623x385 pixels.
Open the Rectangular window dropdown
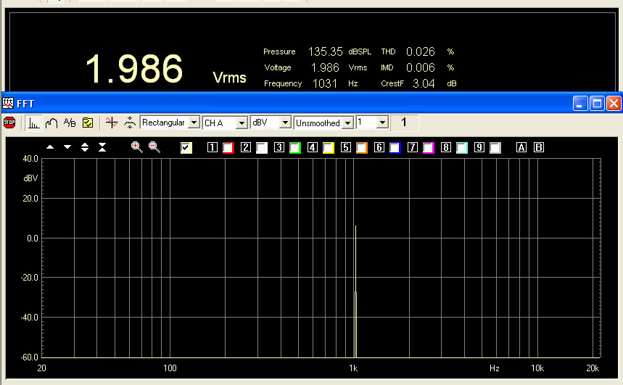click(193, 123)
